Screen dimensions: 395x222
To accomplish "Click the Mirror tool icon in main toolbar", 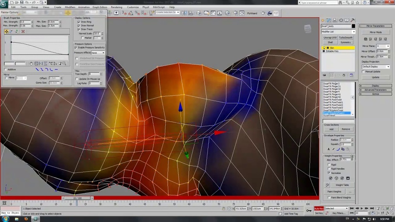I will 184,13.
